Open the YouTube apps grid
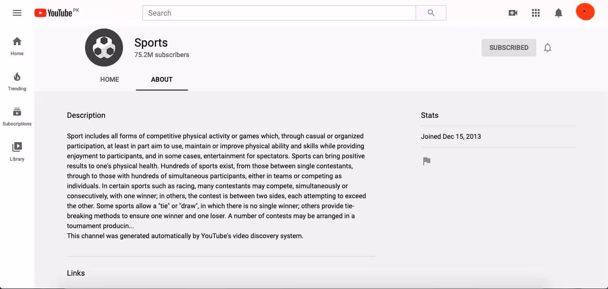608x289 pixels. [x=536, y=13]
